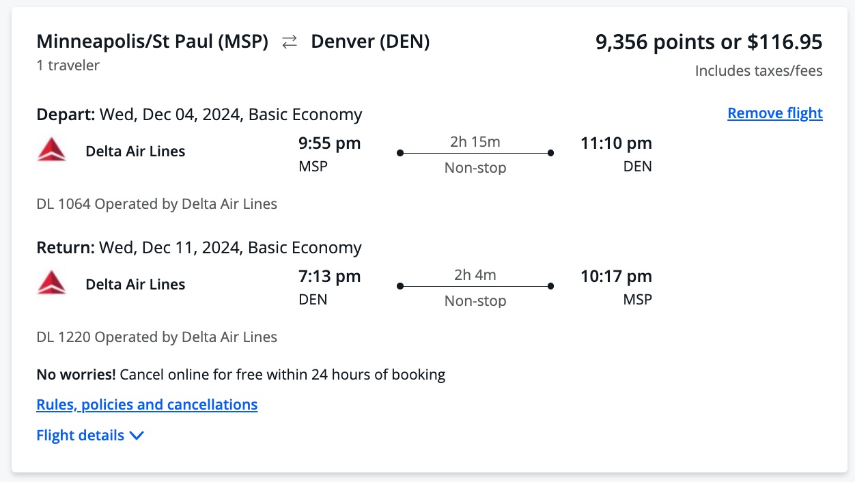This screenshot has height=482, width=855.
Task: Click the return flight route line endpoint dot
Action: [550, 286]
